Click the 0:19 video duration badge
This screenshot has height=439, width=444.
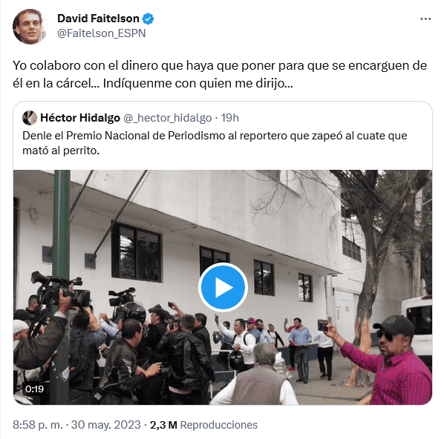coord(34,389)
